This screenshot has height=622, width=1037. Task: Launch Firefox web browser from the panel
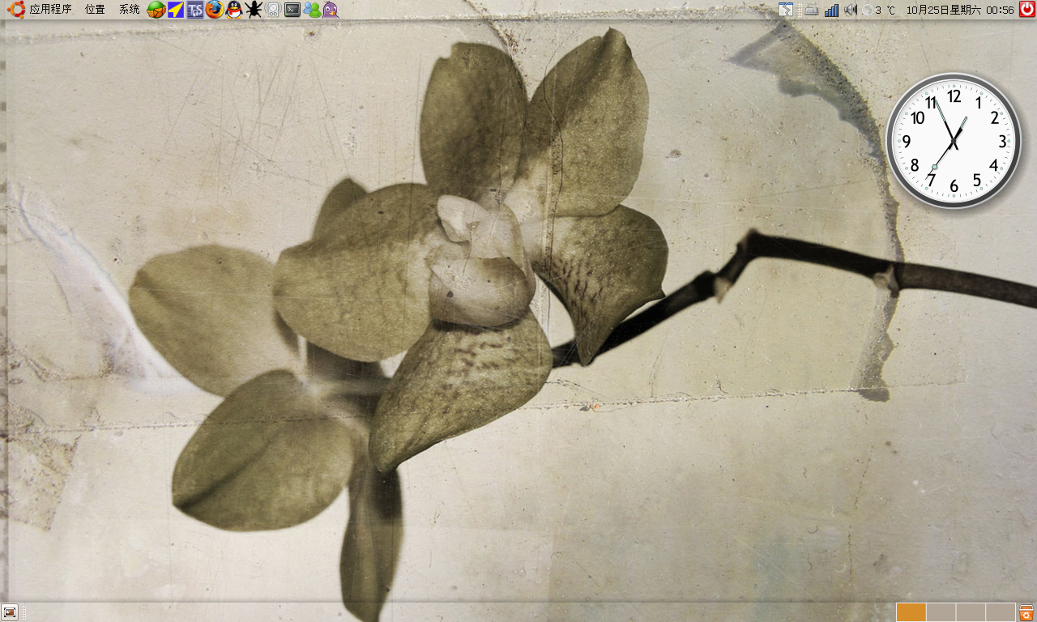(215, 10)
